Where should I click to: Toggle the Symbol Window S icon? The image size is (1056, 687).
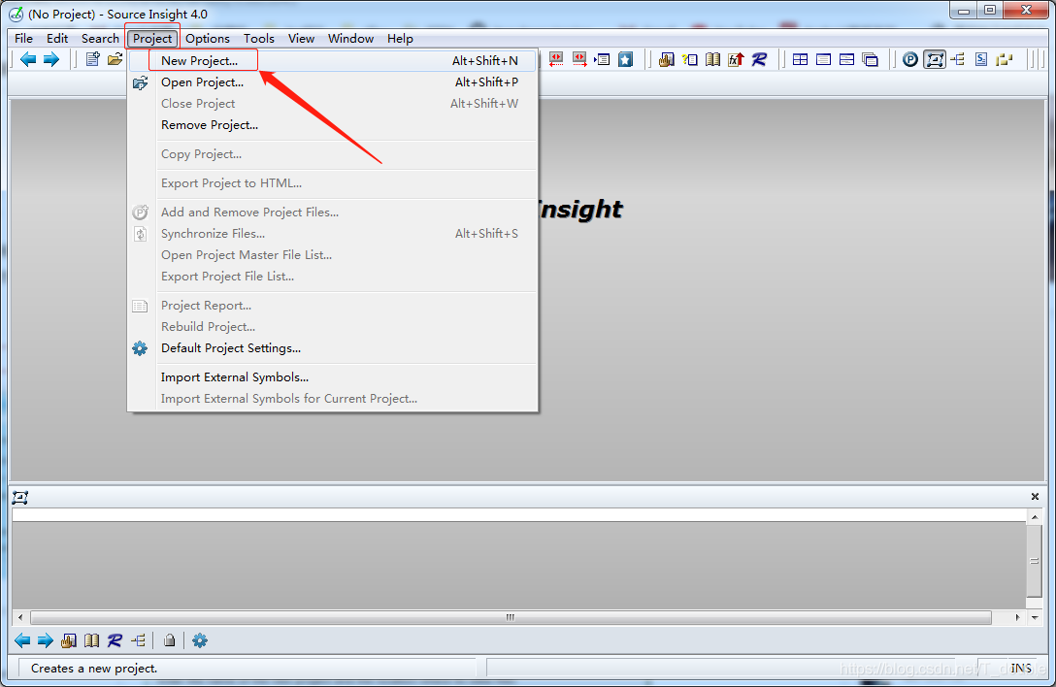981,59
